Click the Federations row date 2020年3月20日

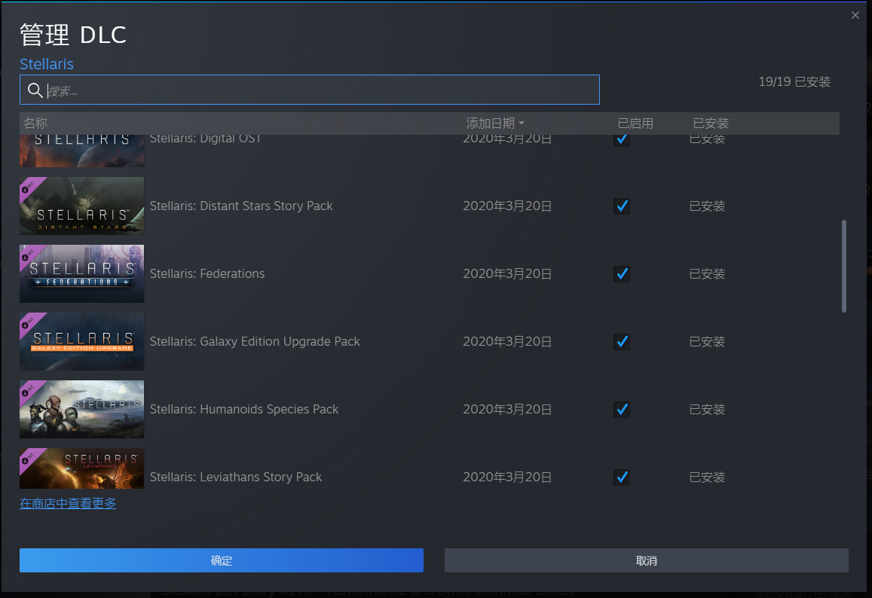[x=507, y=274]
